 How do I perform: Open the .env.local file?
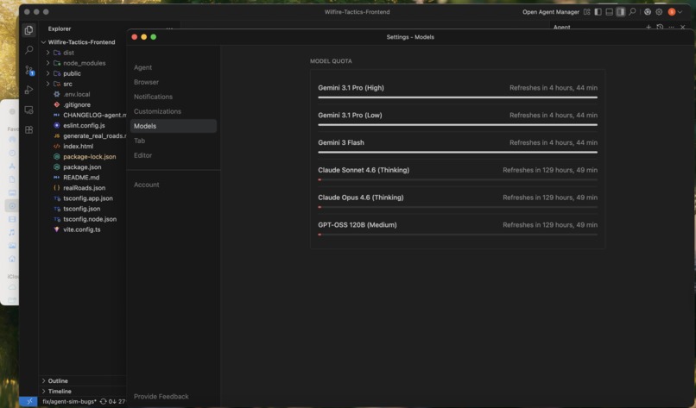76,94
